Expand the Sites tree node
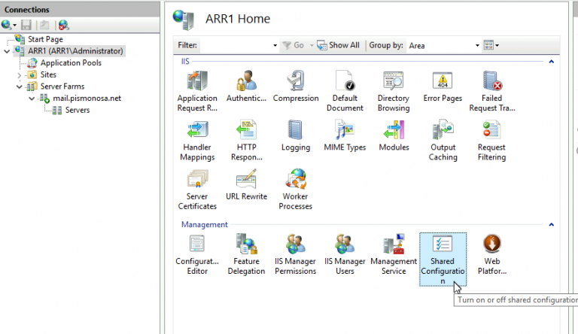The image size is (578, 334). pos(20,75)
